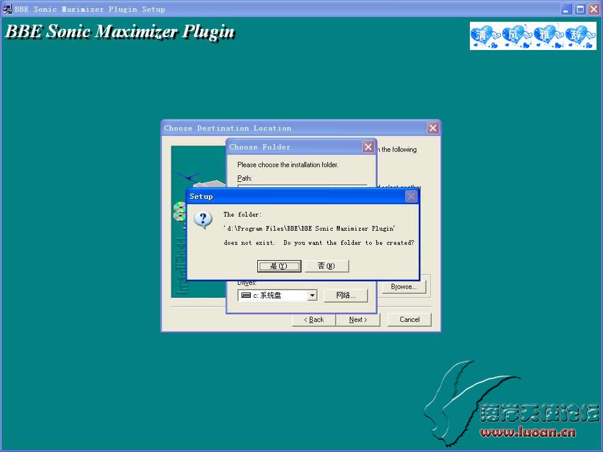Image resolution: width=603 pixels, height=452 pixels.
Task: Confirm folder creation with 是(Y) button
Action: point(279,266)
